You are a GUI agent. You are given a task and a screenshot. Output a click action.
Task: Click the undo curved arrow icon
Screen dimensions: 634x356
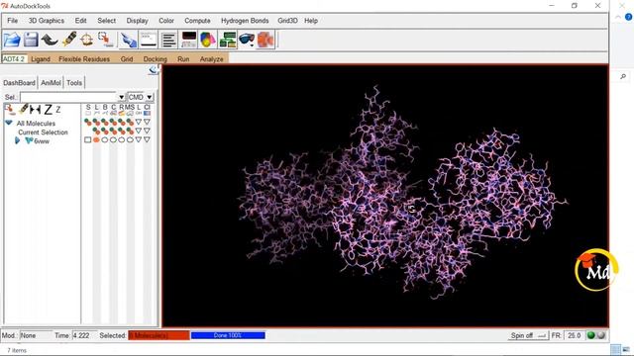[x=50, y=40]
